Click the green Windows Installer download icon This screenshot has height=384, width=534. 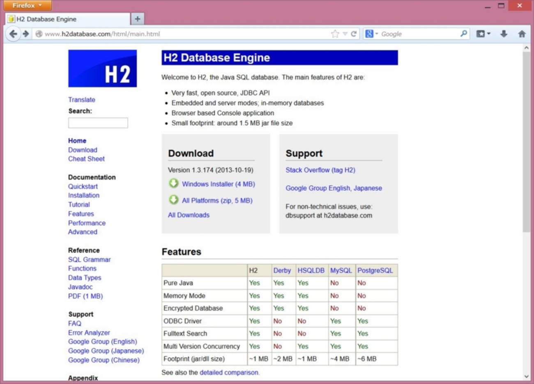pyautogui.click(x=174, y=183)
